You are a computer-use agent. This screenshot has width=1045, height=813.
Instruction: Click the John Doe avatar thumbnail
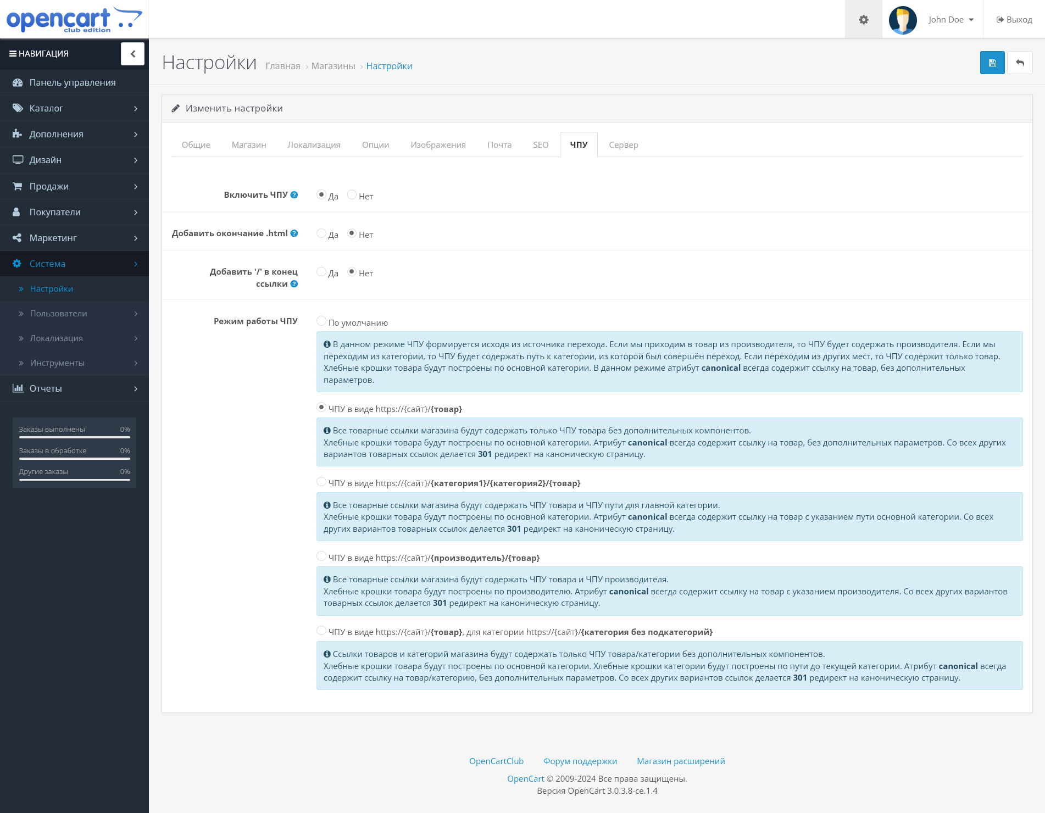point(903,19)
